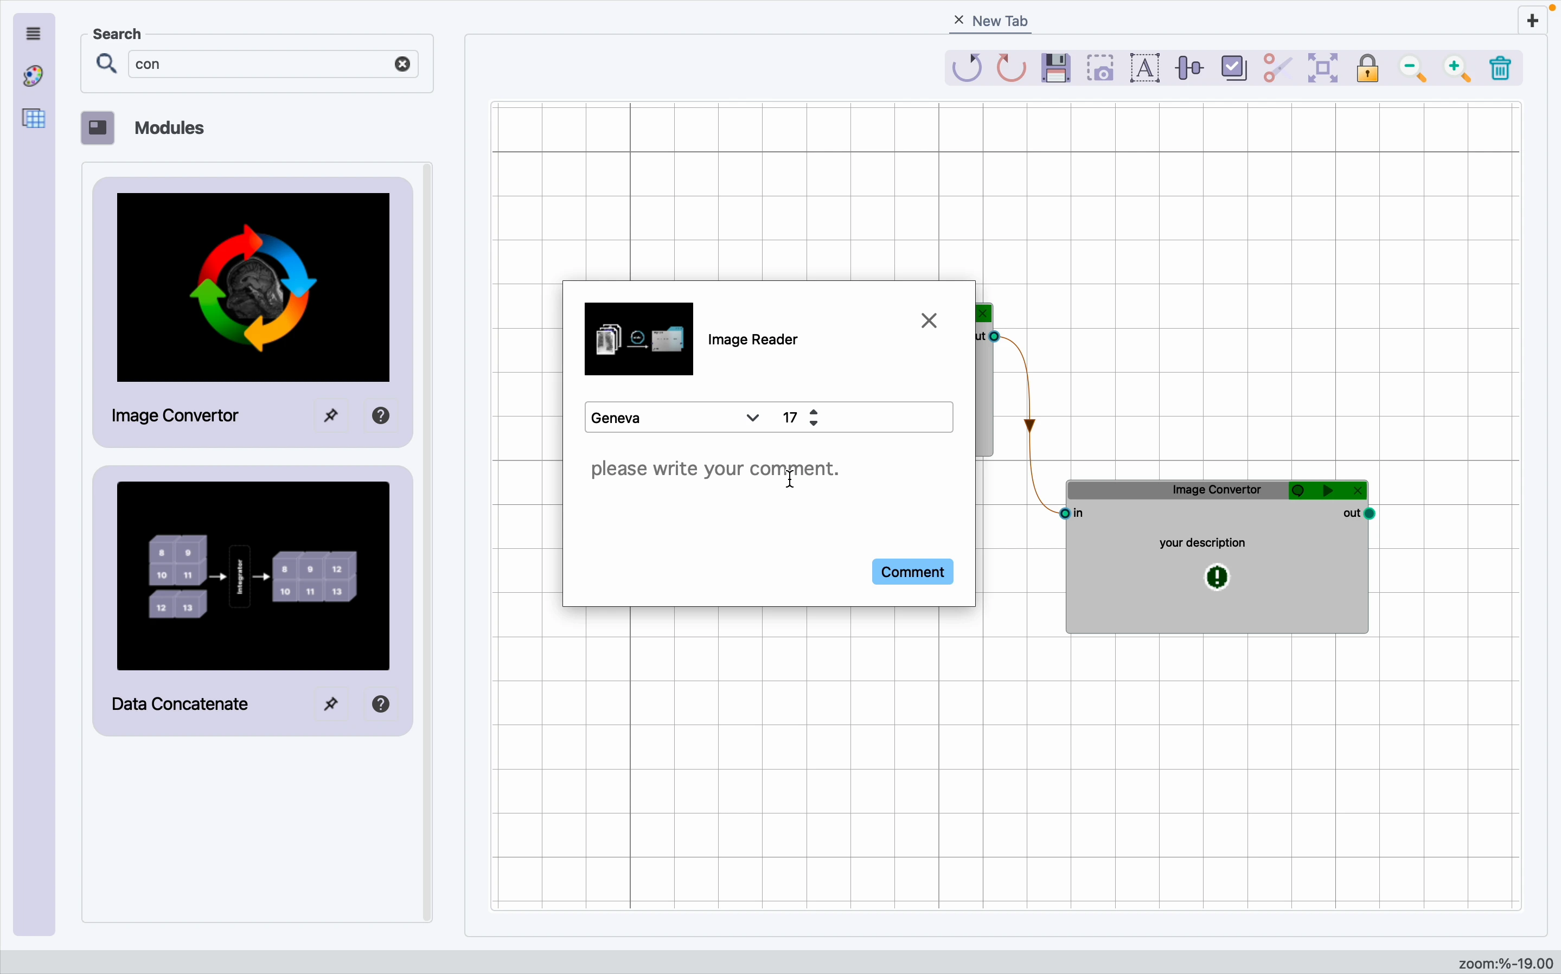
Task: Select the text box annotation tool
Action: (1146, 68)
